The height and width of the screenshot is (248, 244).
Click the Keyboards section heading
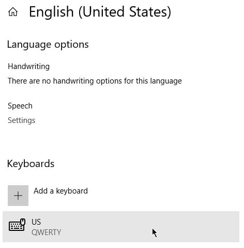tap(30, 163)
